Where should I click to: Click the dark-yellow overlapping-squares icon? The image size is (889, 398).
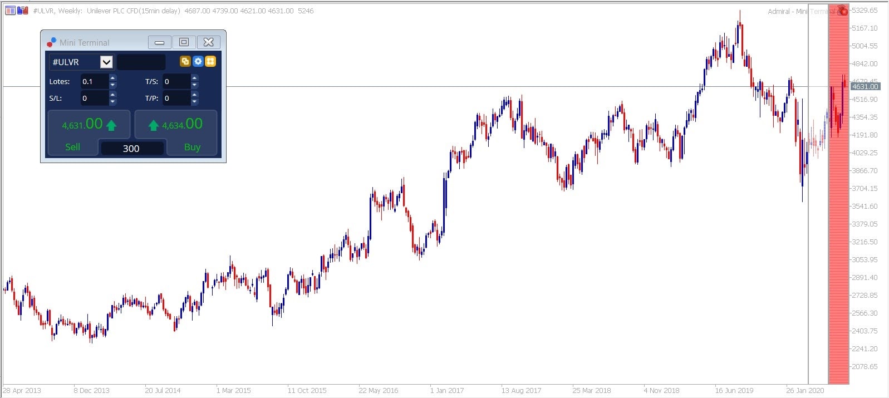point(185,61)
